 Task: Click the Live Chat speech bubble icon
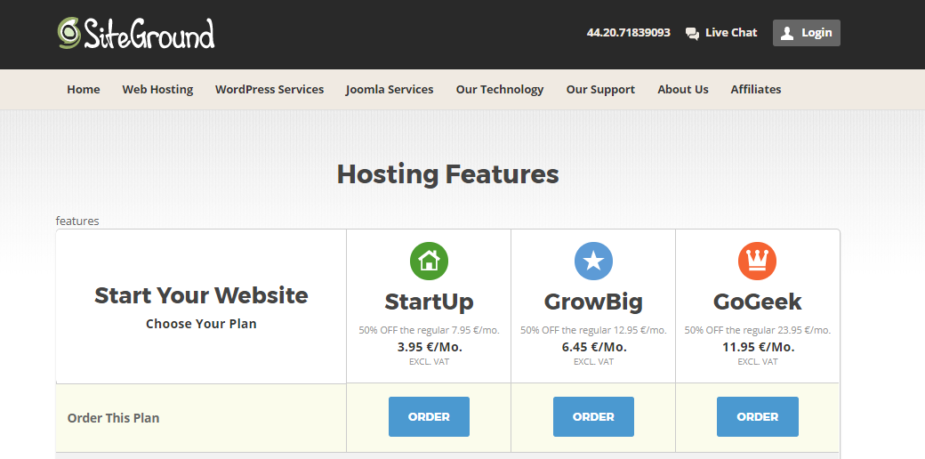tap(692, 33)
